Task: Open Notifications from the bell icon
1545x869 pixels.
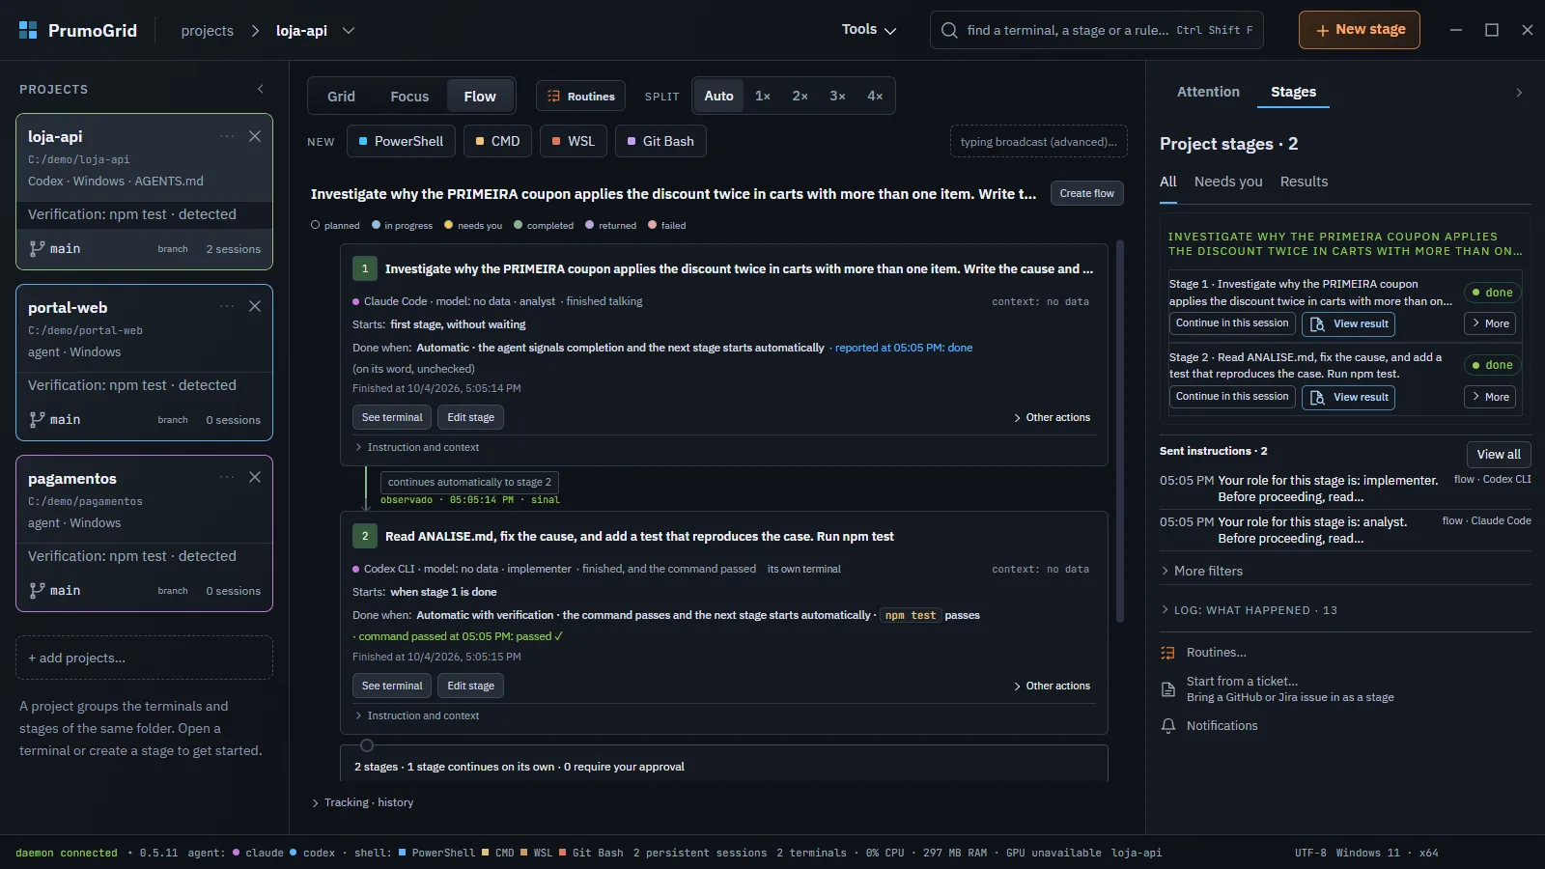Action: coord(1168,725)
